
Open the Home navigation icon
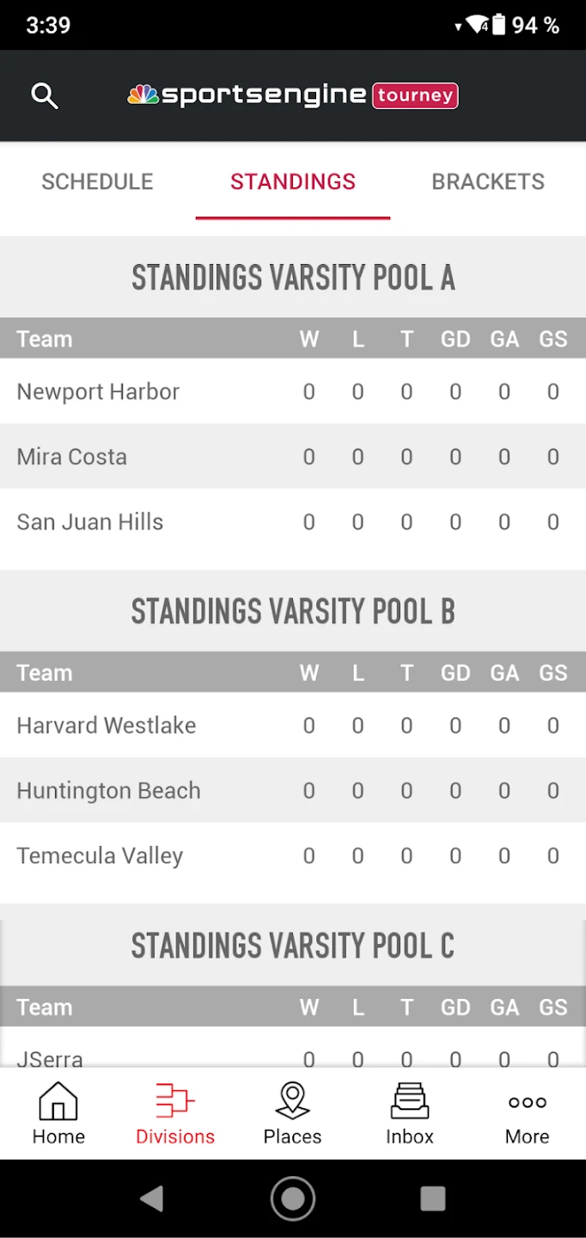click(x=58, y=1101)
